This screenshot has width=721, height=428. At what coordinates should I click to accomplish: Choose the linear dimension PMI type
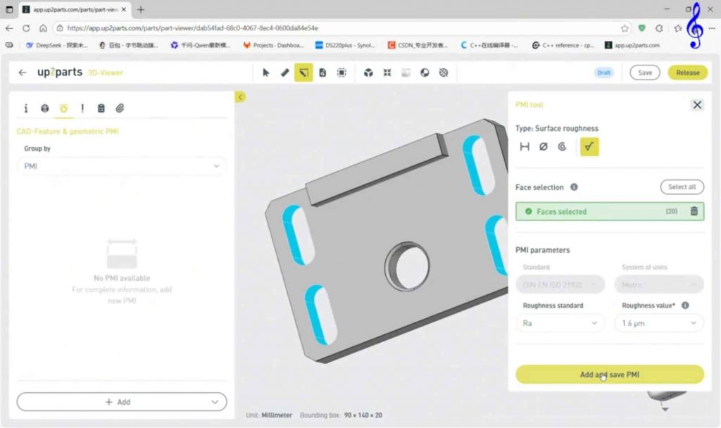(525, 146)
